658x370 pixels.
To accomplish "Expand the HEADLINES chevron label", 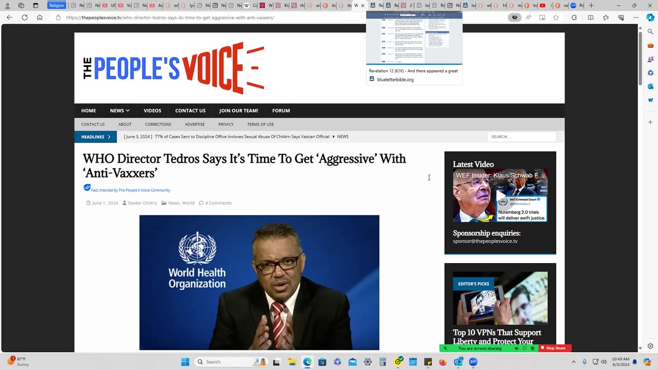I will click(x=96, y=137).
